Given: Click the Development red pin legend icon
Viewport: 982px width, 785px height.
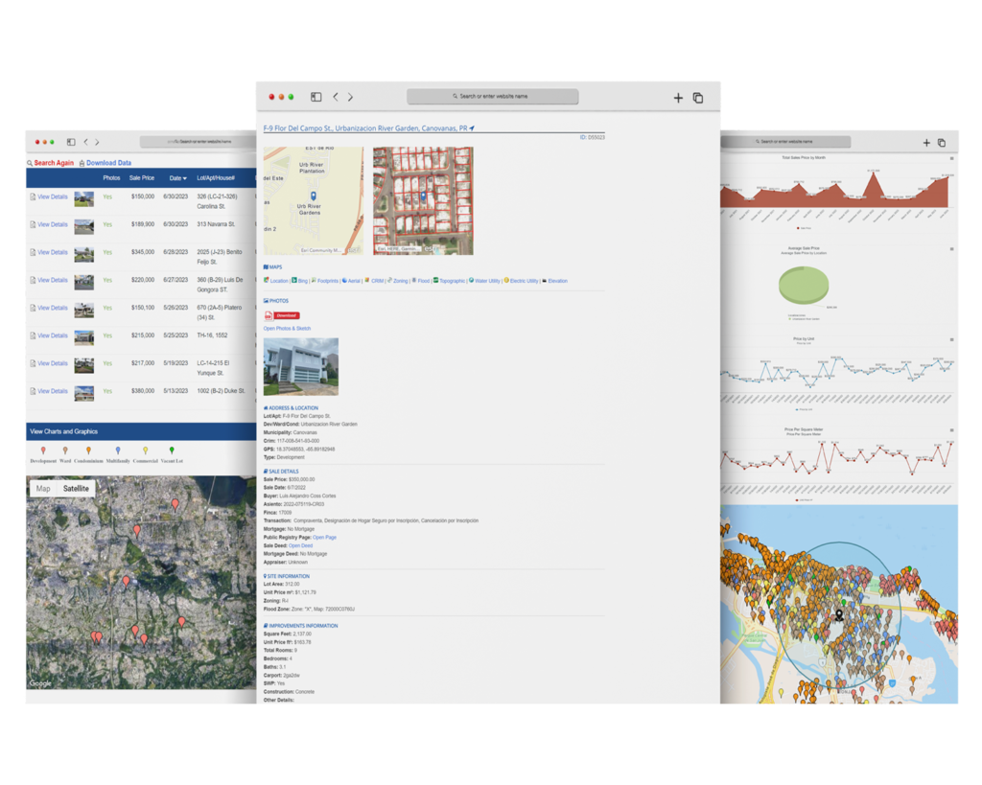Looking at the screenshot, I should pyautogui.click(x=42, y=450).
